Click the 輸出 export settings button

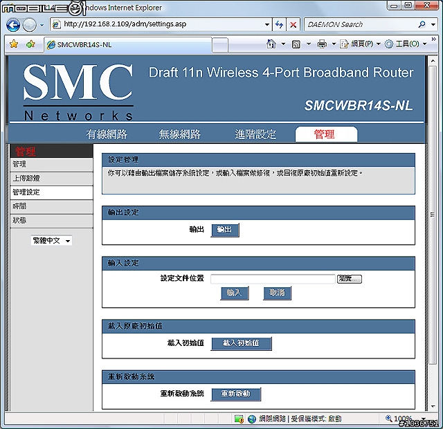coord(225,230)
